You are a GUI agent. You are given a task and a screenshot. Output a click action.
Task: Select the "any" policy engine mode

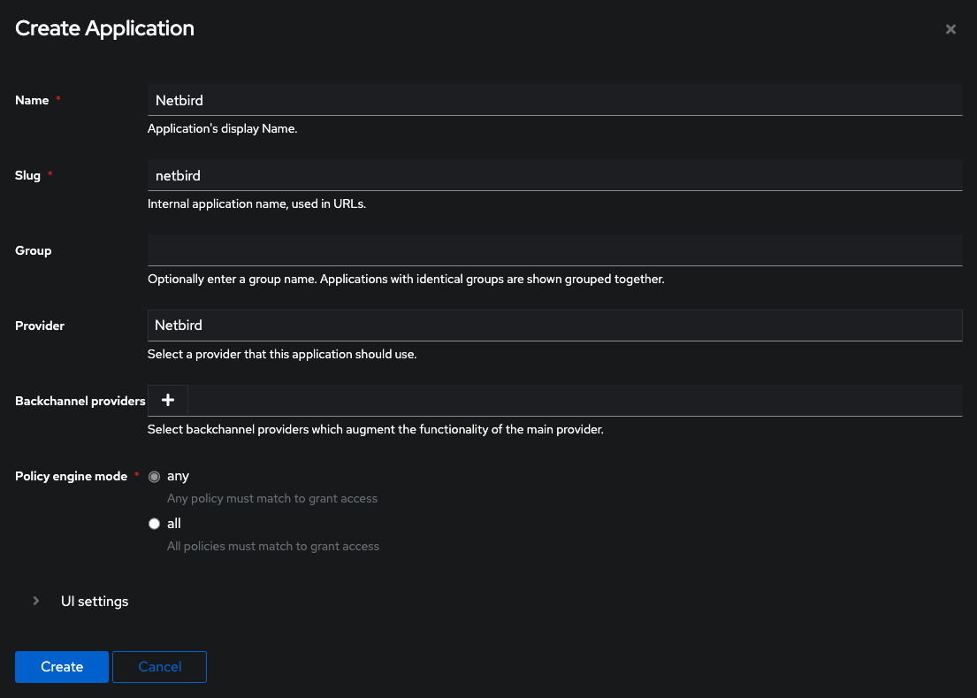154,476
